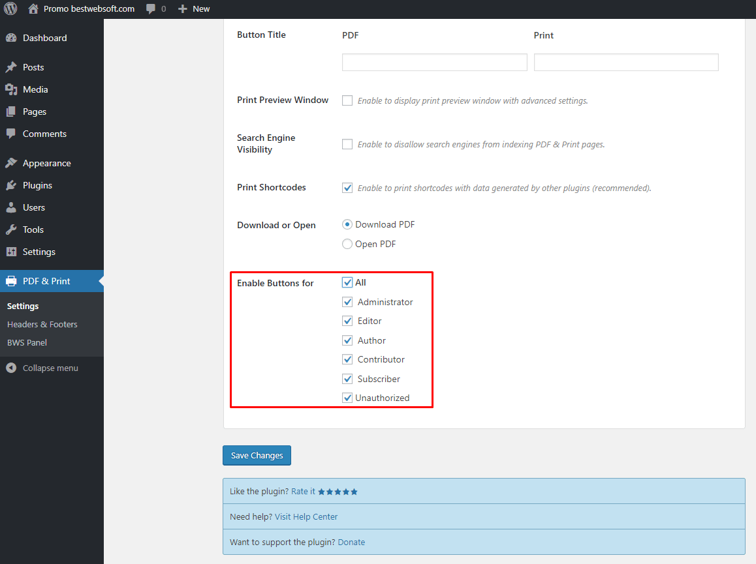Tick the Search Engine Visibility checkbox
The height and width of the screenshot is (564, 756).
[x=347, y=144]
